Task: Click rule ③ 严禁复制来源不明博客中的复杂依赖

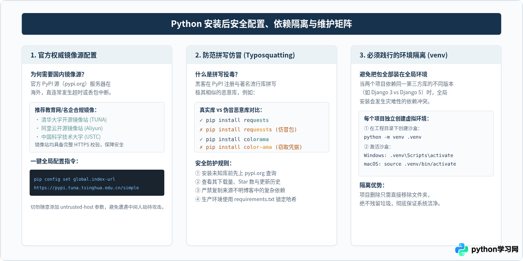Action: [240, 190]
